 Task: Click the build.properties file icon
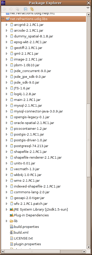click(12, 227)
